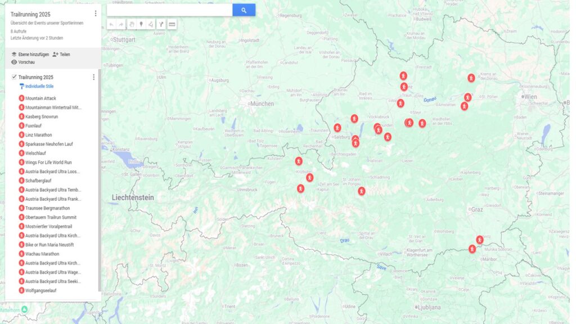Click Ebene hinzufügen to add layer
576x324 pixels.
point(30,55)
